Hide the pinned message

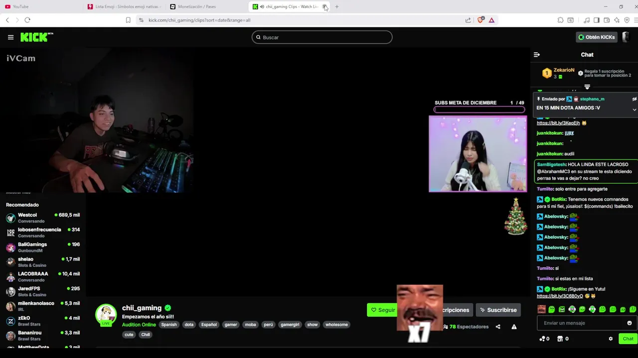[x=634, y=99]
